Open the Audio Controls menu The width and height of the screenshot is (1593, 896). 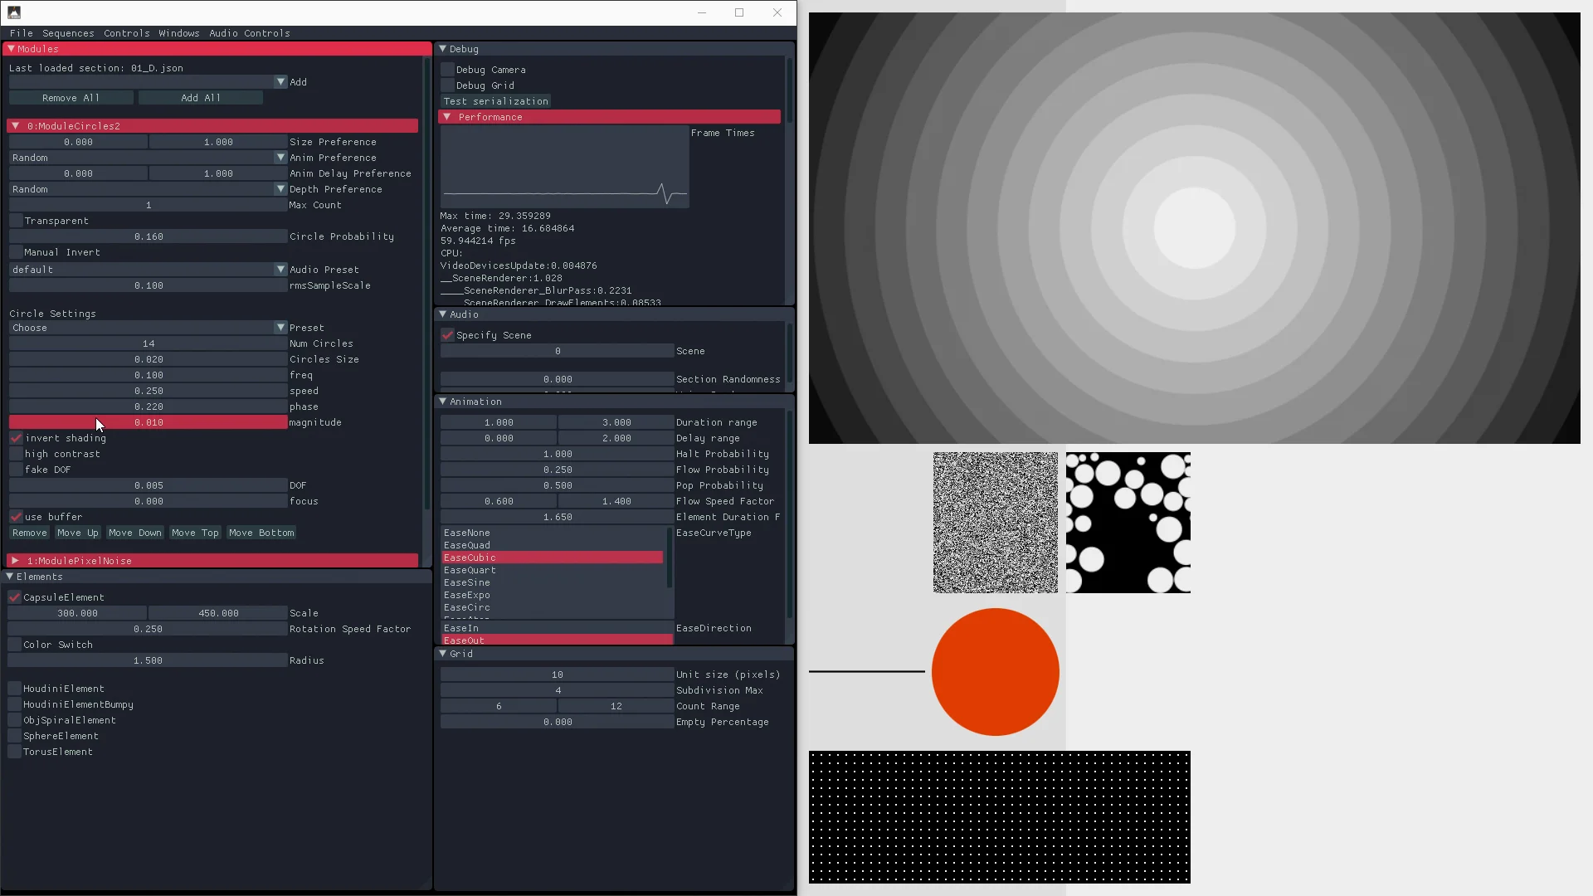tap(250, 33)
